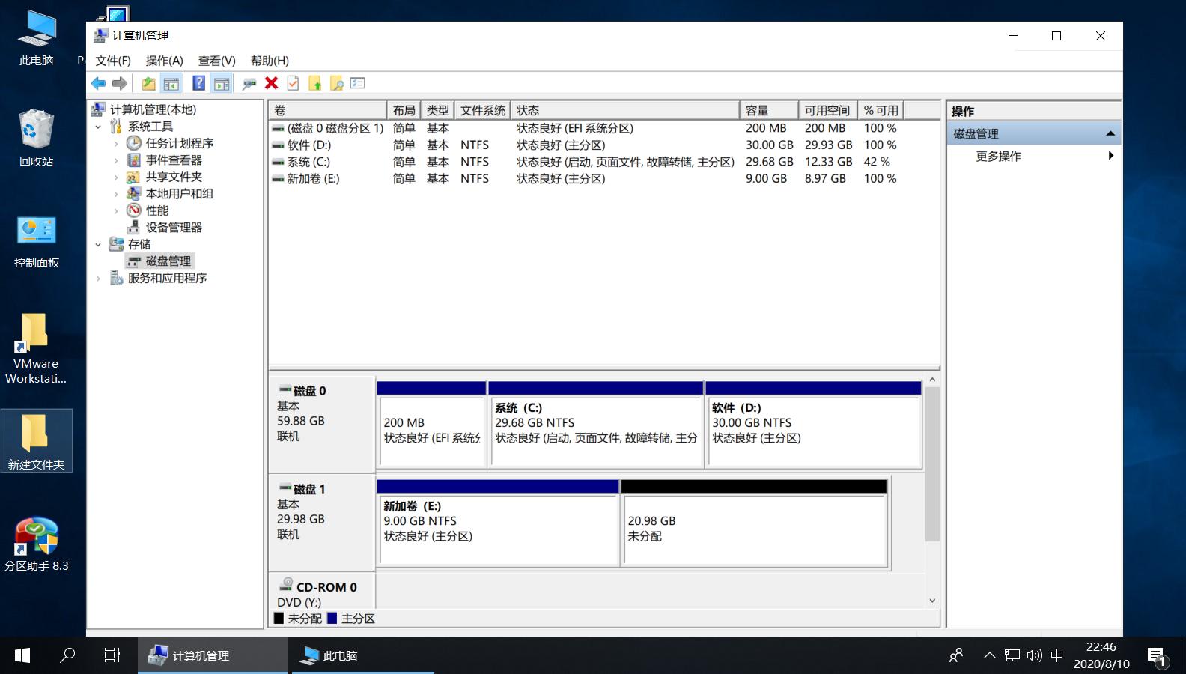
Task: Open Windows Start menu on taskbar
Action: [x=22, y=655]
